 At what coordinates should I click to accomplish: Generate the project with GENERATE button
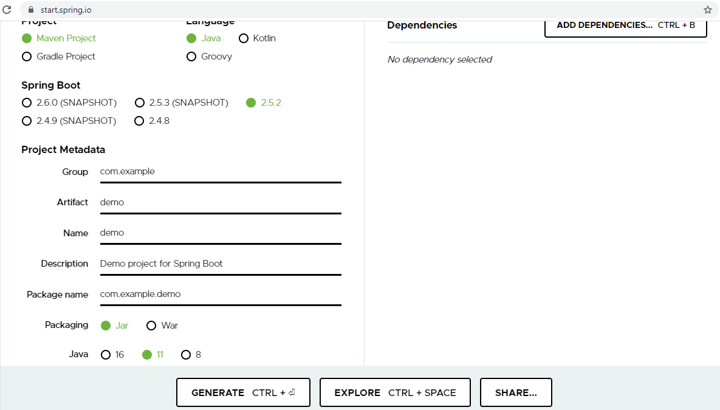tap(243, 392)
